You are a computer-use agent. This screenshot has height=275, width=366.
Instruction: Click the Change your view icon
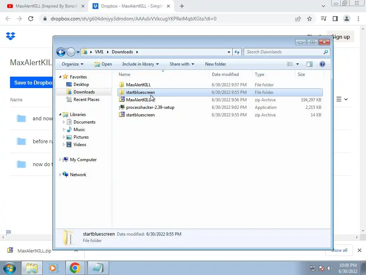pos(290,64)
